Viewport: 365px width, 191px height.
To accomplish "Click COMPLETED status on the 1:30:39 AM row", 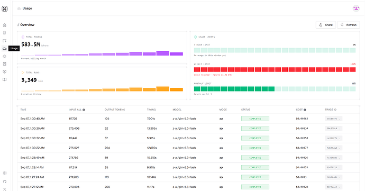I will (x=255, y=129).
